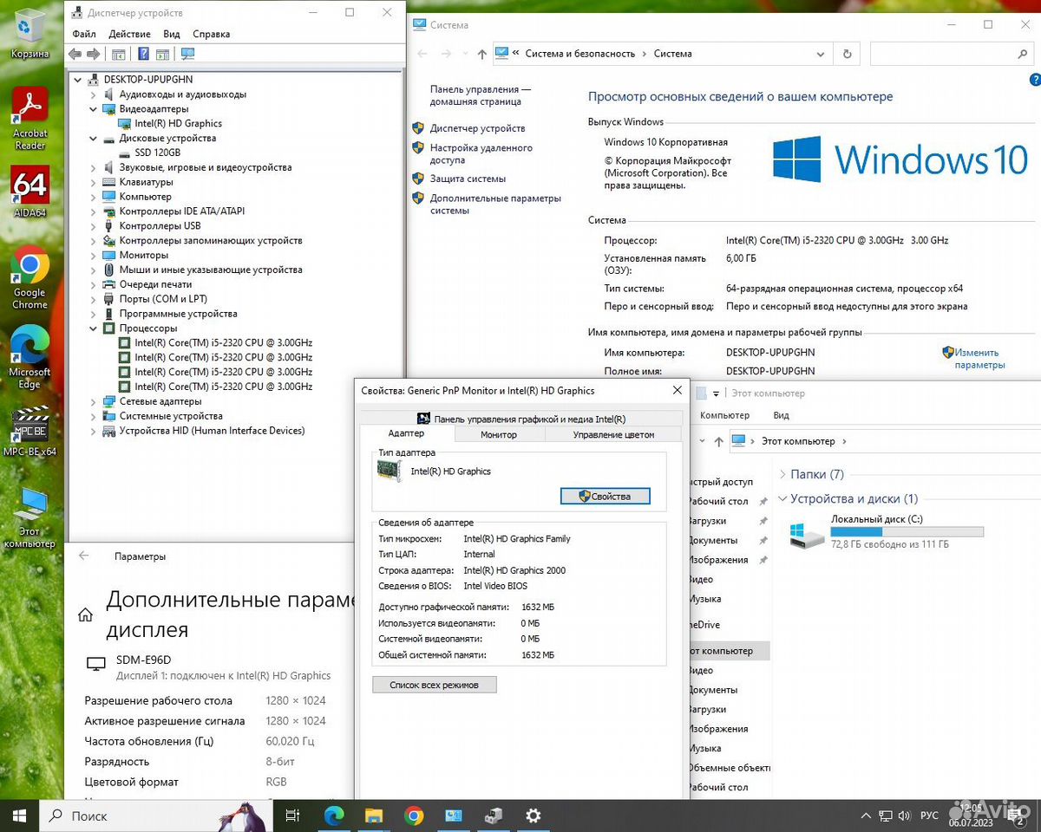Screen dimensions: 1041x832
Task: Select Intel(R) HD Graphics in device tree
Action: (178, 124)
